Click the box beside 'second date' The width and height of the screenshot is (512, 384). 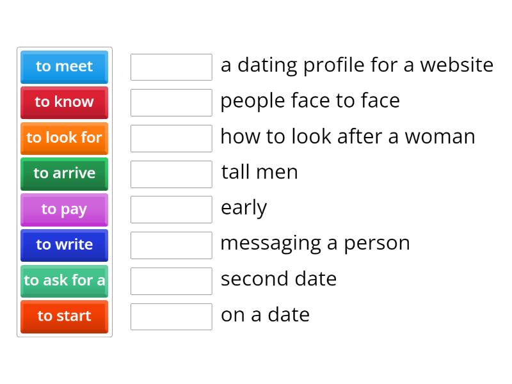[171, 280]
